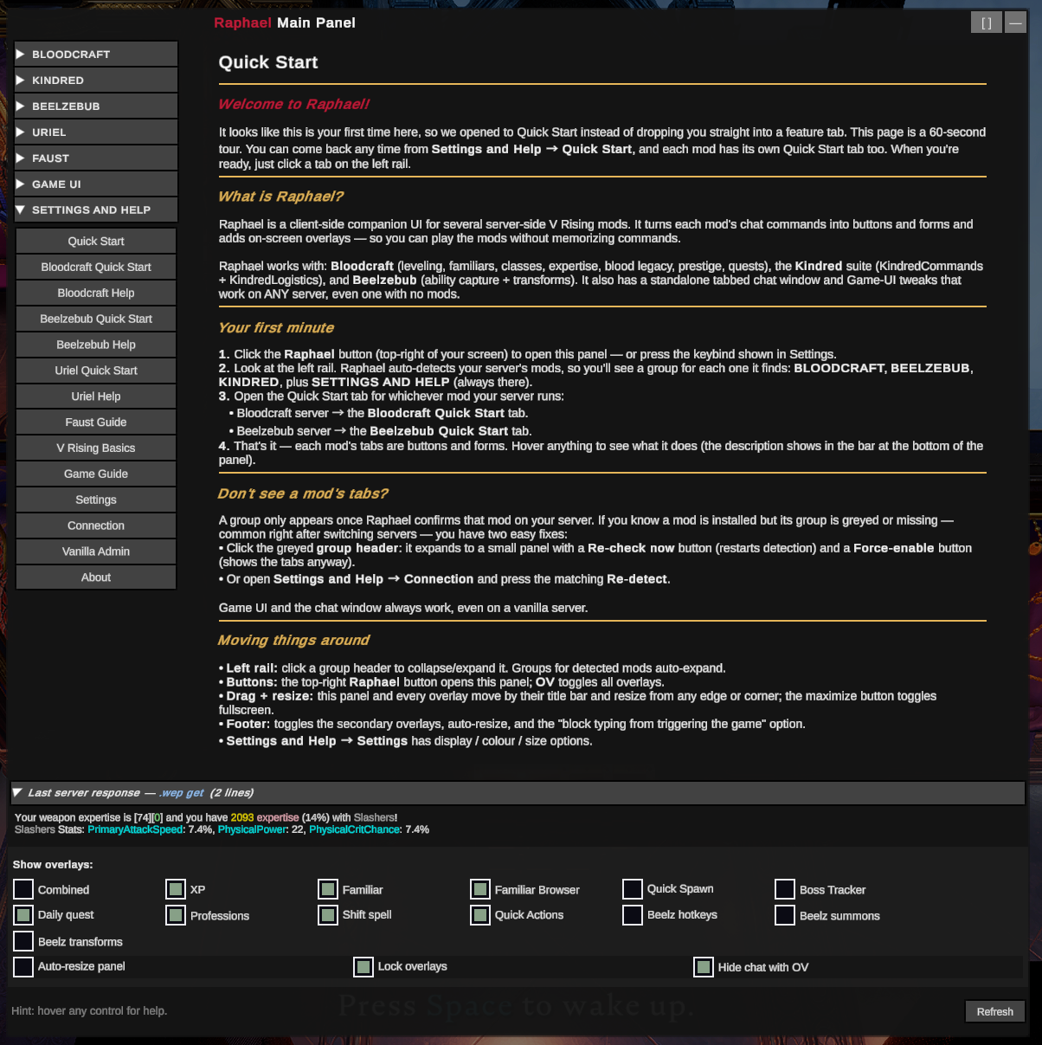Enable the Beelz hotkeys overlay checkbox
The height and width of the screenshot is (1045, 1042).
633,915
